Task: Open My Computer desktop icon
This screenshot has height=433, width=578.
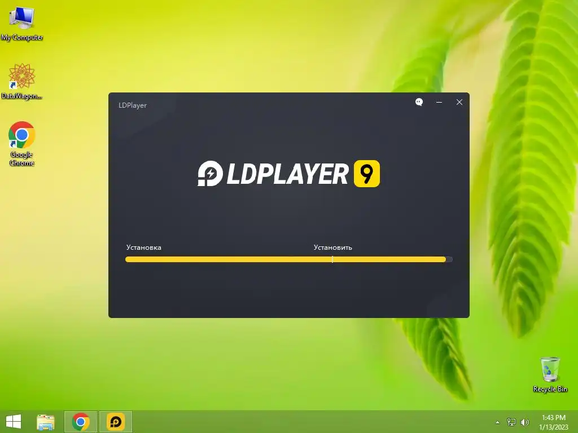Action: coord(22,23)
